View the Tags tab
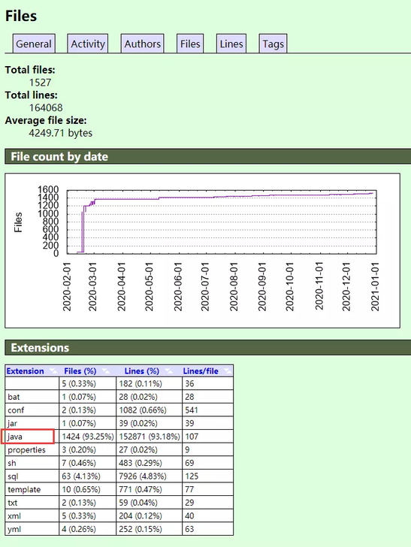 tap(273, 44)
